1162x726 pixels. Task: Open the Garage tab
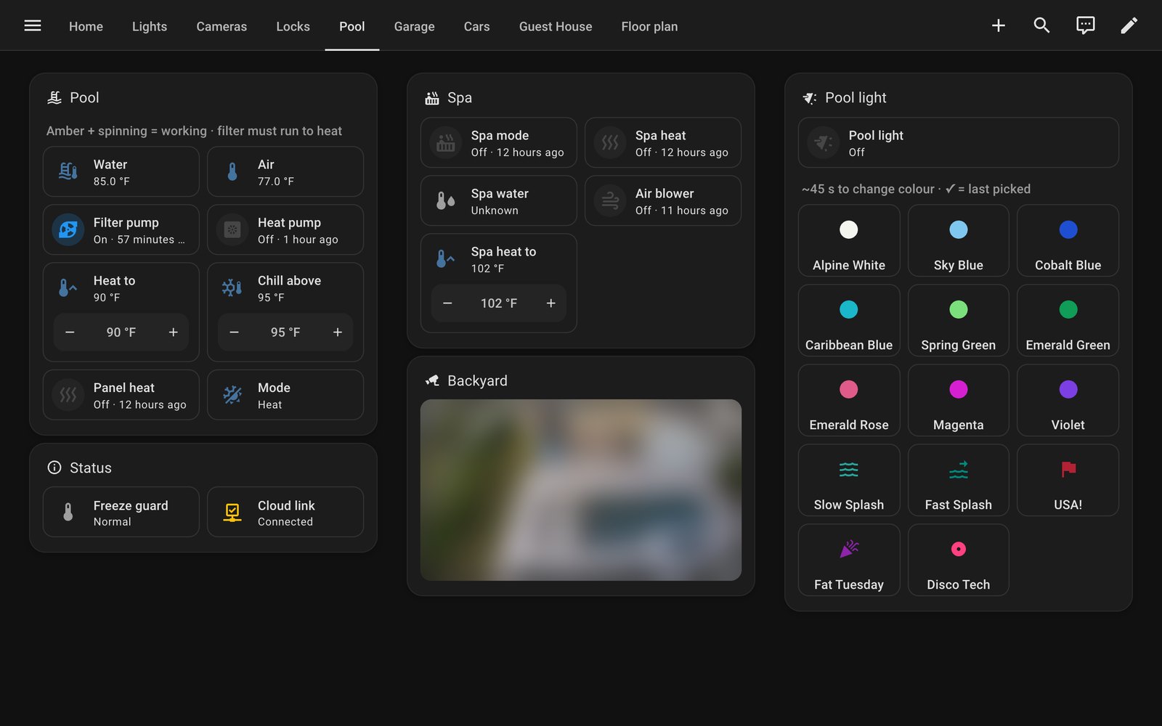click(414, 26)
